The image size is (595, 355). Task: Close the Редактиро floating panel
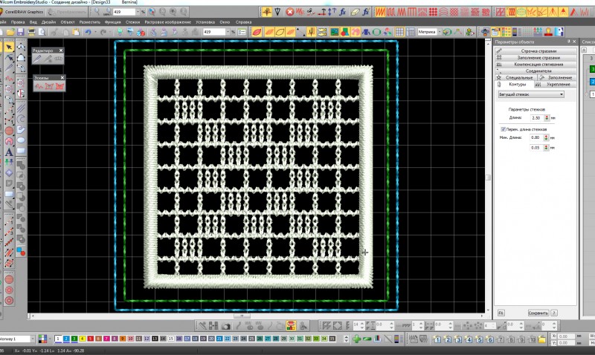click(61, 51)
